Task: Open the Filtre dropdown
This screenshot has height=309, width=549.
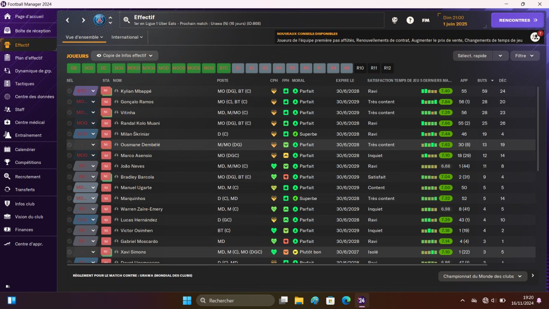Action: pos(525,56)
